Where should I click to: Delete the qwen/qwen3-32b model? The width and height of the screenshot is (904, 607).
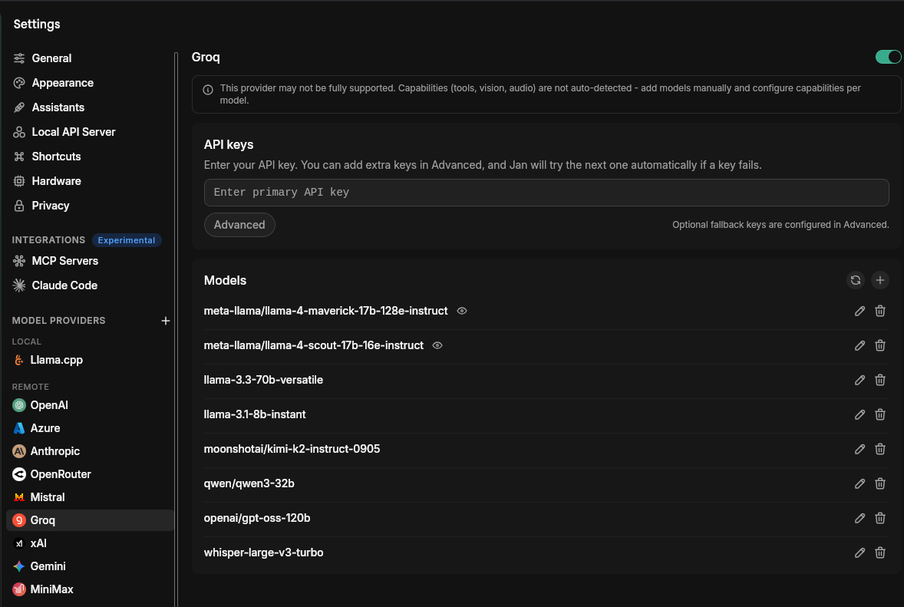click(879, 484)
